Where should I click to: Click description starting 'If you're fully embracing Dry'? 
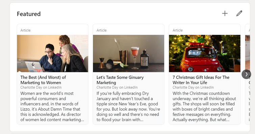(x=128, y=107)
